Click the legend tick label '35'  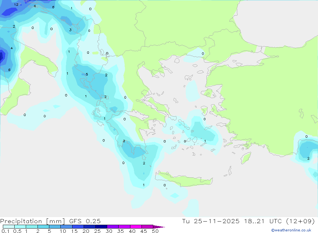121,231
